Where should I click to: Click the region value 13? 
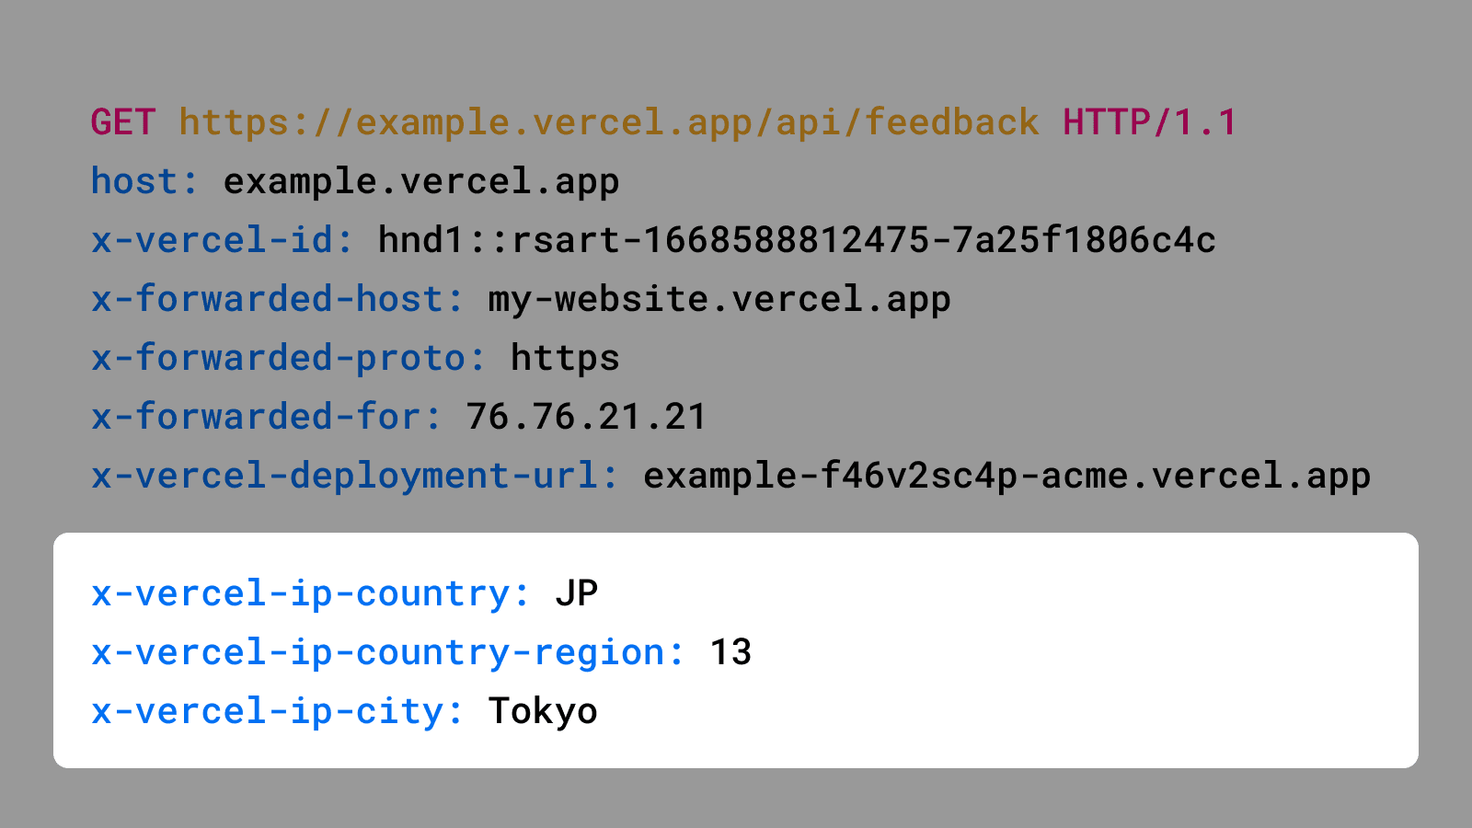(x=731, y=652)
